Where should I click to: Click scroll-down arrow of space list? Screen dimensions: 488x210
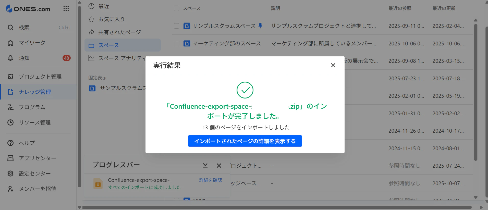click(x=475, y=197)
